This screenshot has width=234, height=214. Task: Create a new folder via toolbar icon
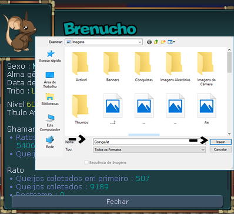tap(163, 42)
